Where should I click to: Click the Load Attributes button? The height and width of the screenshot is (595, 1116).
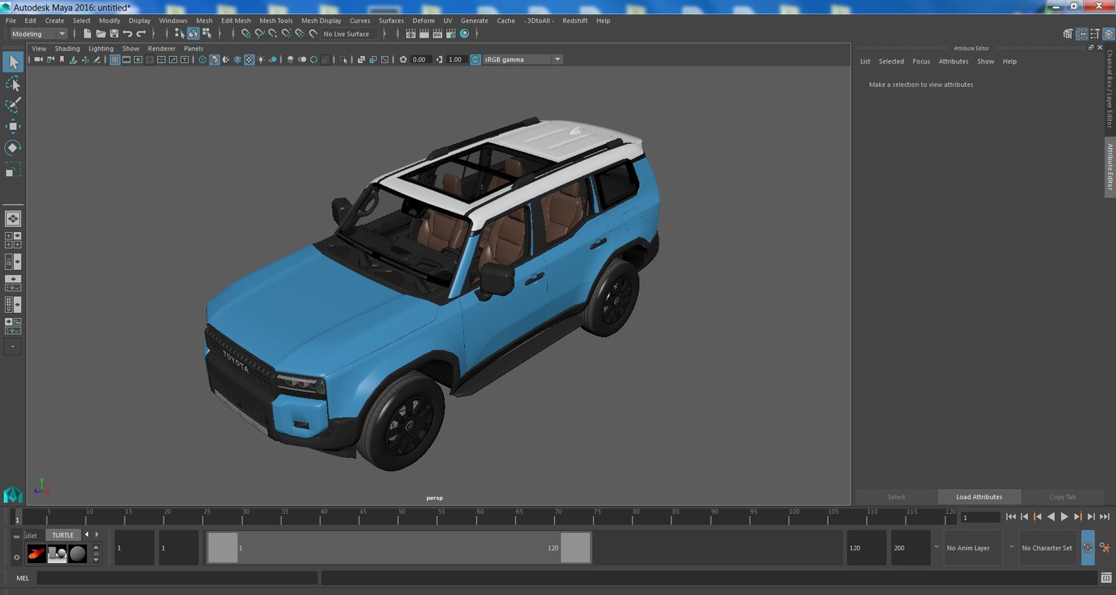pyautogui.click(x=979, y=497)
